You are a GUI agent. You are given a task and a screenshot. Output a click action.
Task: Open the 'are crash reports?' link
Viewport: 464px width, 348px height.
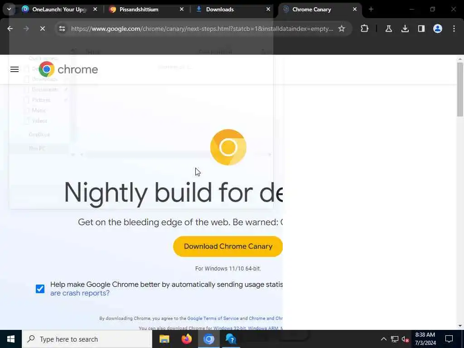[x=80, y=293]
